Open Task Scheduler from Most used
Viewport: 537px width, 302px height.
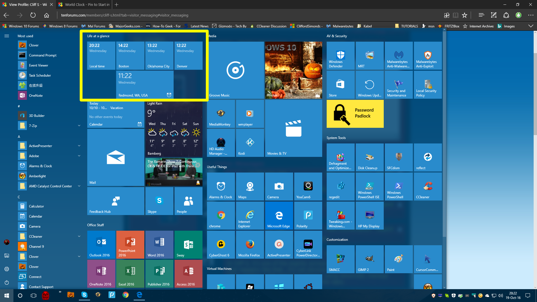pyautogui.click(x=50, y=75)
